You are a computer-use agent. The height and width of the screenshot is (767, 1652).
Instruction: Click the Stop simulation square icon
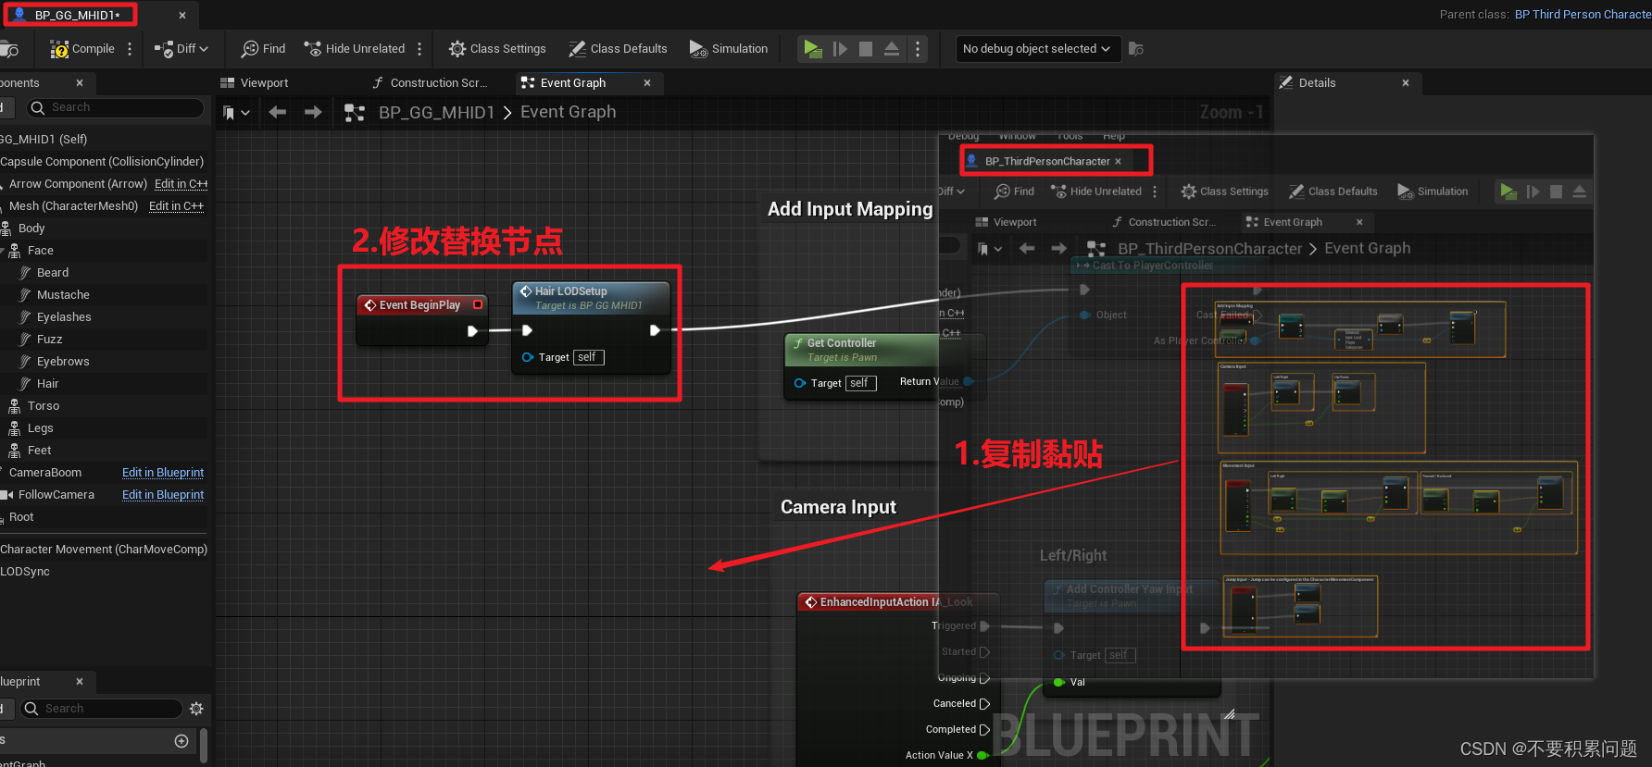point(866,49)
